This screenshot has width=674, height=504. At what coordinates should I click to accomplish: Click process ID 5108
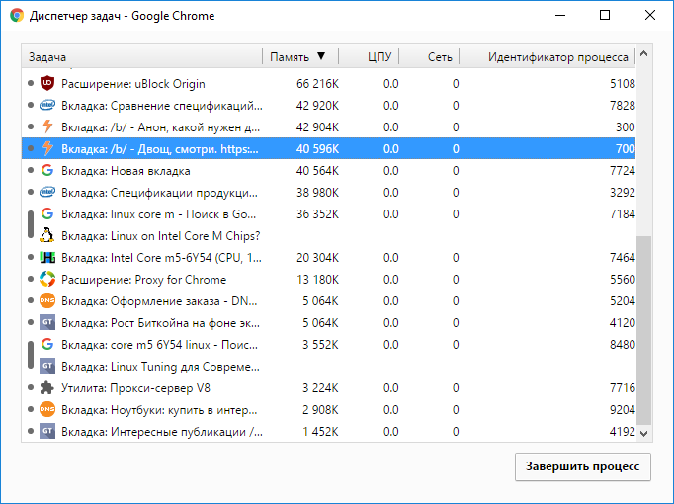point(623,84)
